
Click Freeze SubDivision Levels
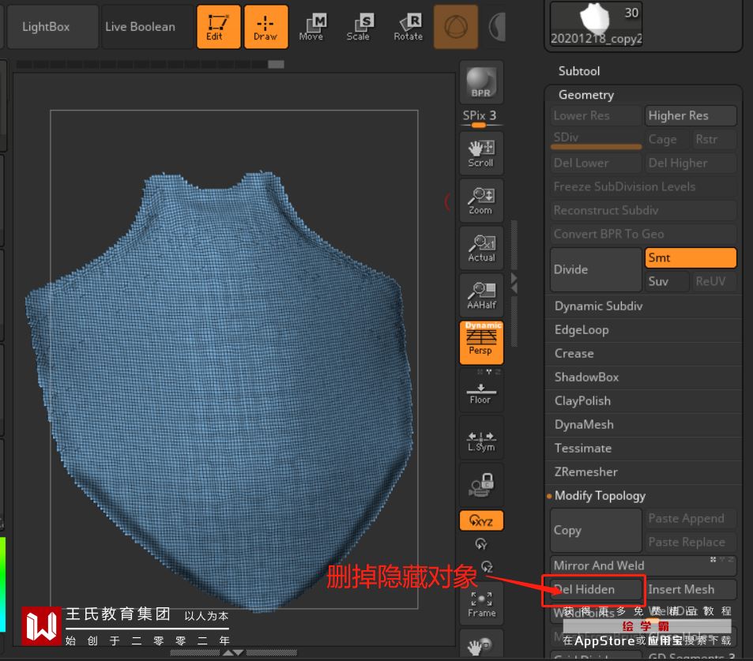pyautogui.click(x=643, y=186)
